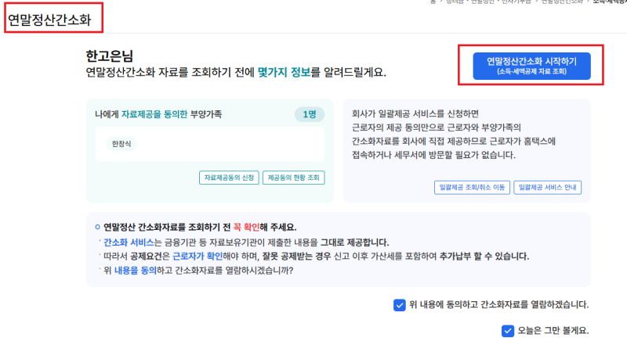This screenshot has height=352, width=627.
Task: Click line starting 회사가 일괄제공 서비스를 신청하면
Action: (415, 113)
